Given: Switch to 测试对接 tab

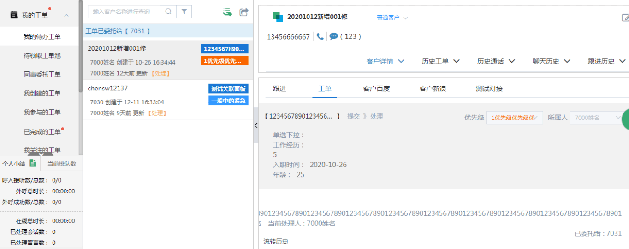Looking at the screenshot, I should click(x=489, y=89).
